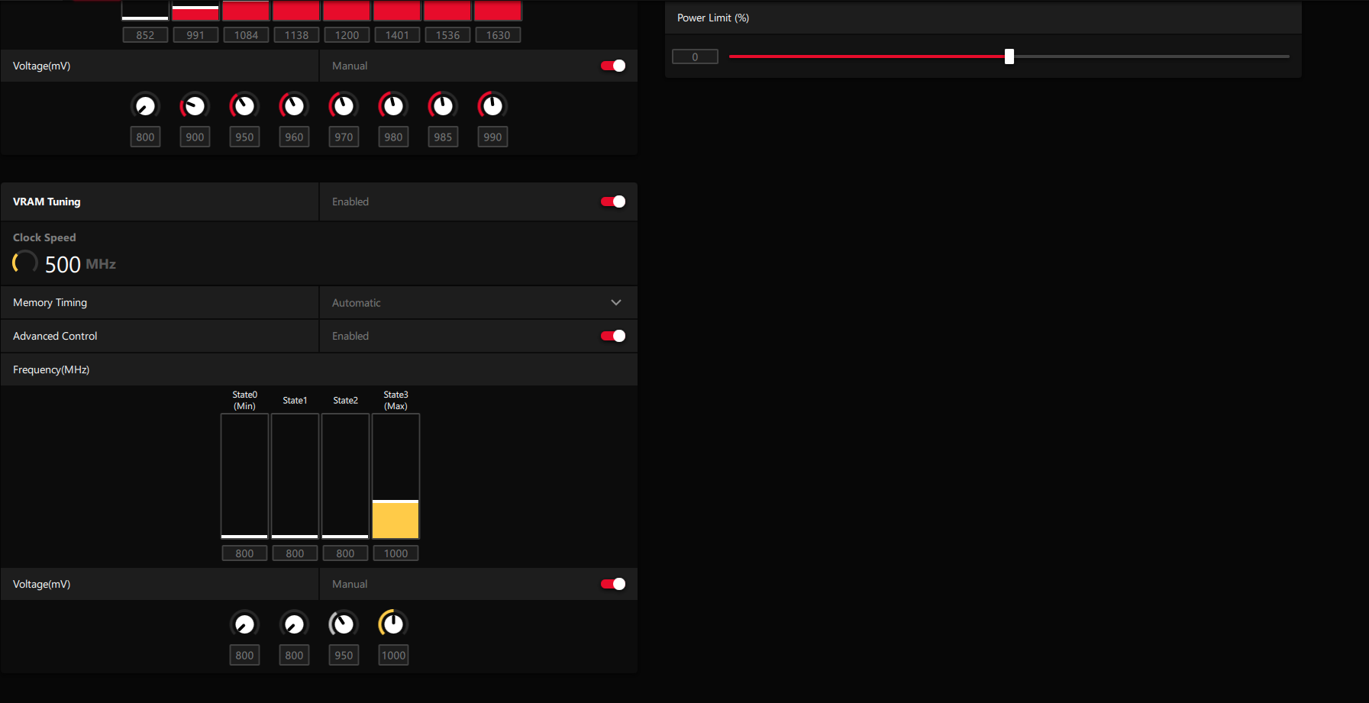Click the VRAM Tuning heading
Screen dimensions: 1369x703
point(47,202)
